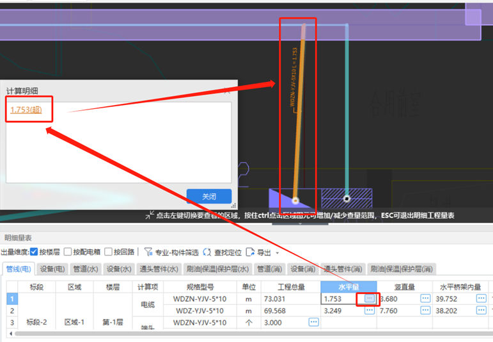Open 水平量 details for row 2

click(x=369, y=311)
